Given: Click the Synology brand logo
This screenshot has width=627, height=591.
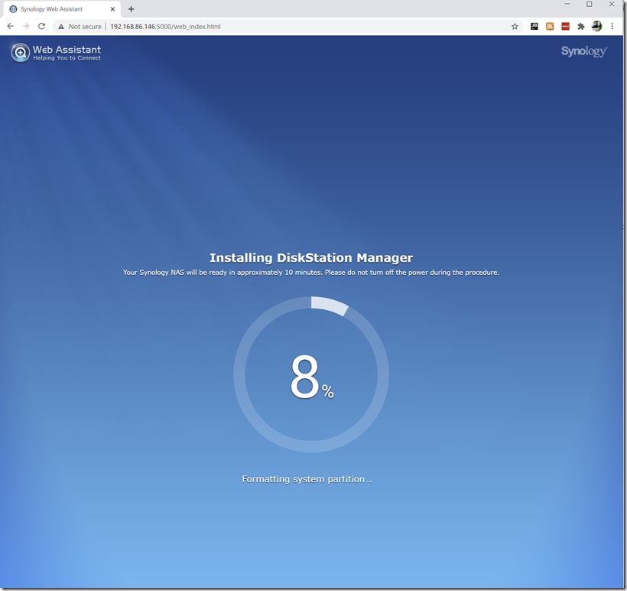Looking at the screenshot, I should pos(584,51).
